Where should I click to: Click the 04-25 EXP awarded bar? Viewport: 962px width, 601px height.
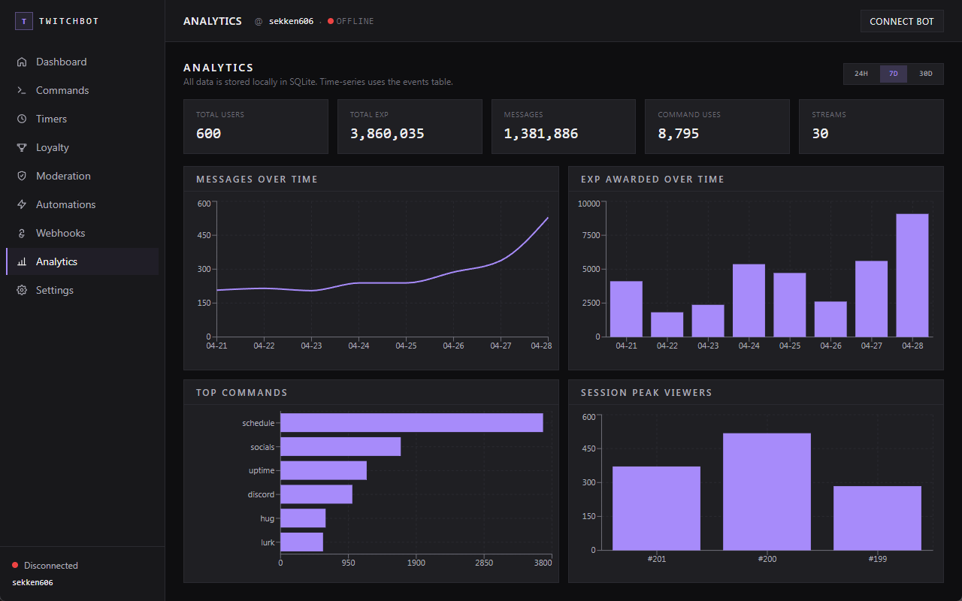(x=790, y=305)
